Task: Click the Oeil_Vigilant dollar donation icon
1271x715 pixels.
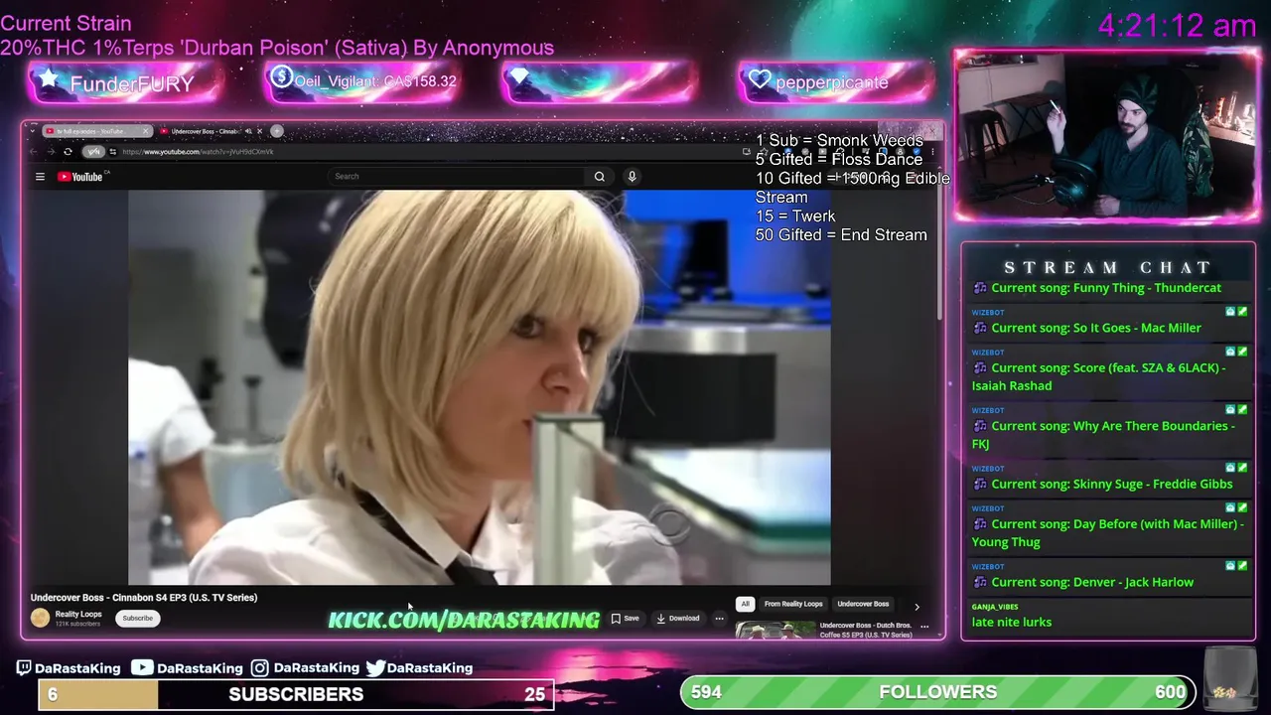Action: pyautogui.click(x=282, y=77)
